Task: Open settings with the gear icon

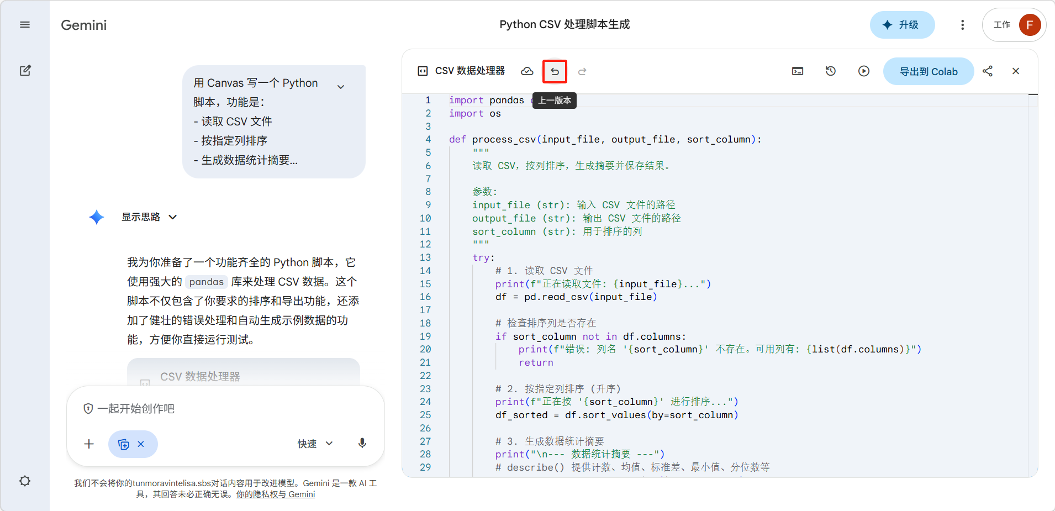Action: click(25, 481)
